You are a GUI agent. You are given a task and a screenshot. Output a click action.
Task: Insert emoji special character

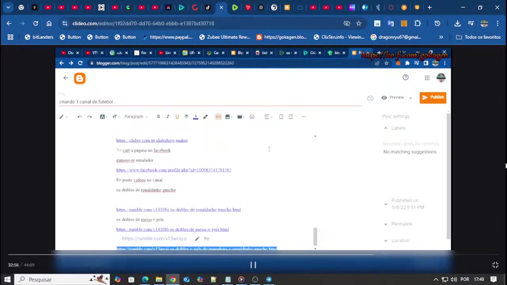252,117
